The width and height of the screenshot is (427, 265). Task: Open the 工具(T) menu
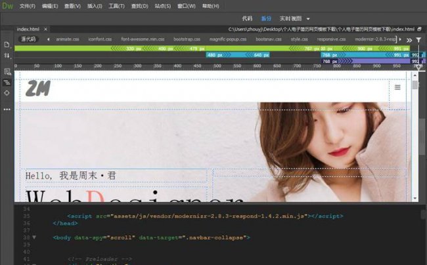point(116,6)
